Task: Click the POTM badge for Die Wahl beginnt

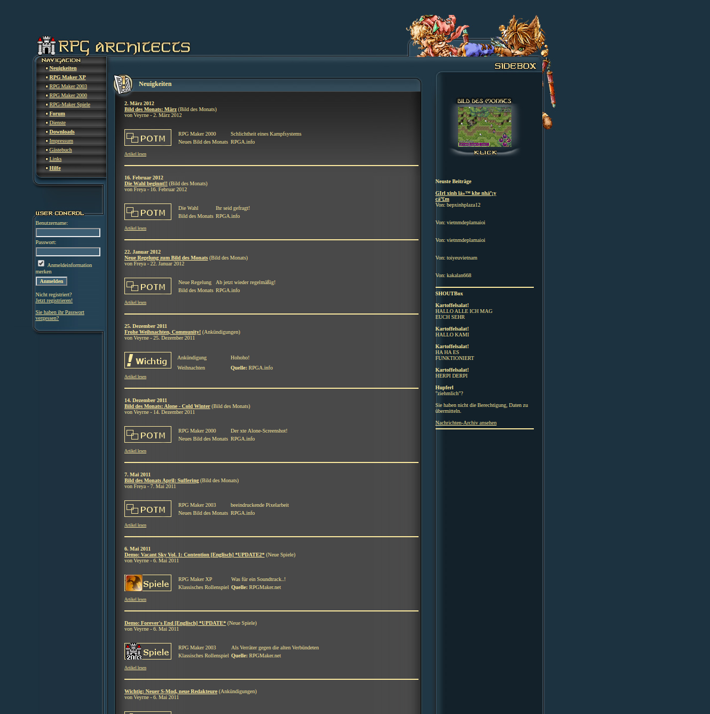Action: [148, 212]
